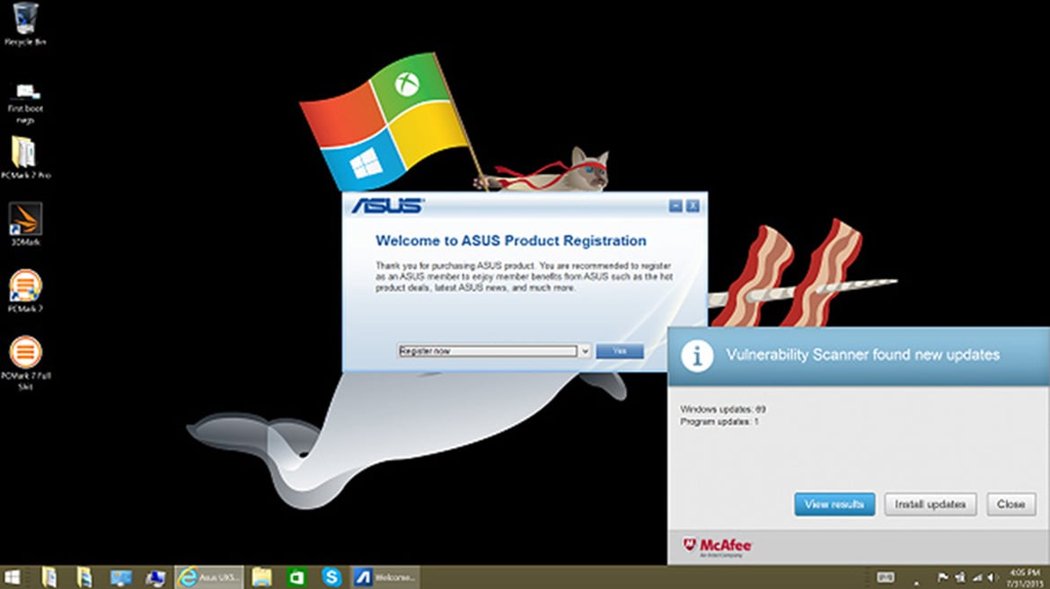The width and height of the screenshot is (1050, 589).
Task: Launch the PCMark 7 desktop shortcut
Action: [25, 291]
